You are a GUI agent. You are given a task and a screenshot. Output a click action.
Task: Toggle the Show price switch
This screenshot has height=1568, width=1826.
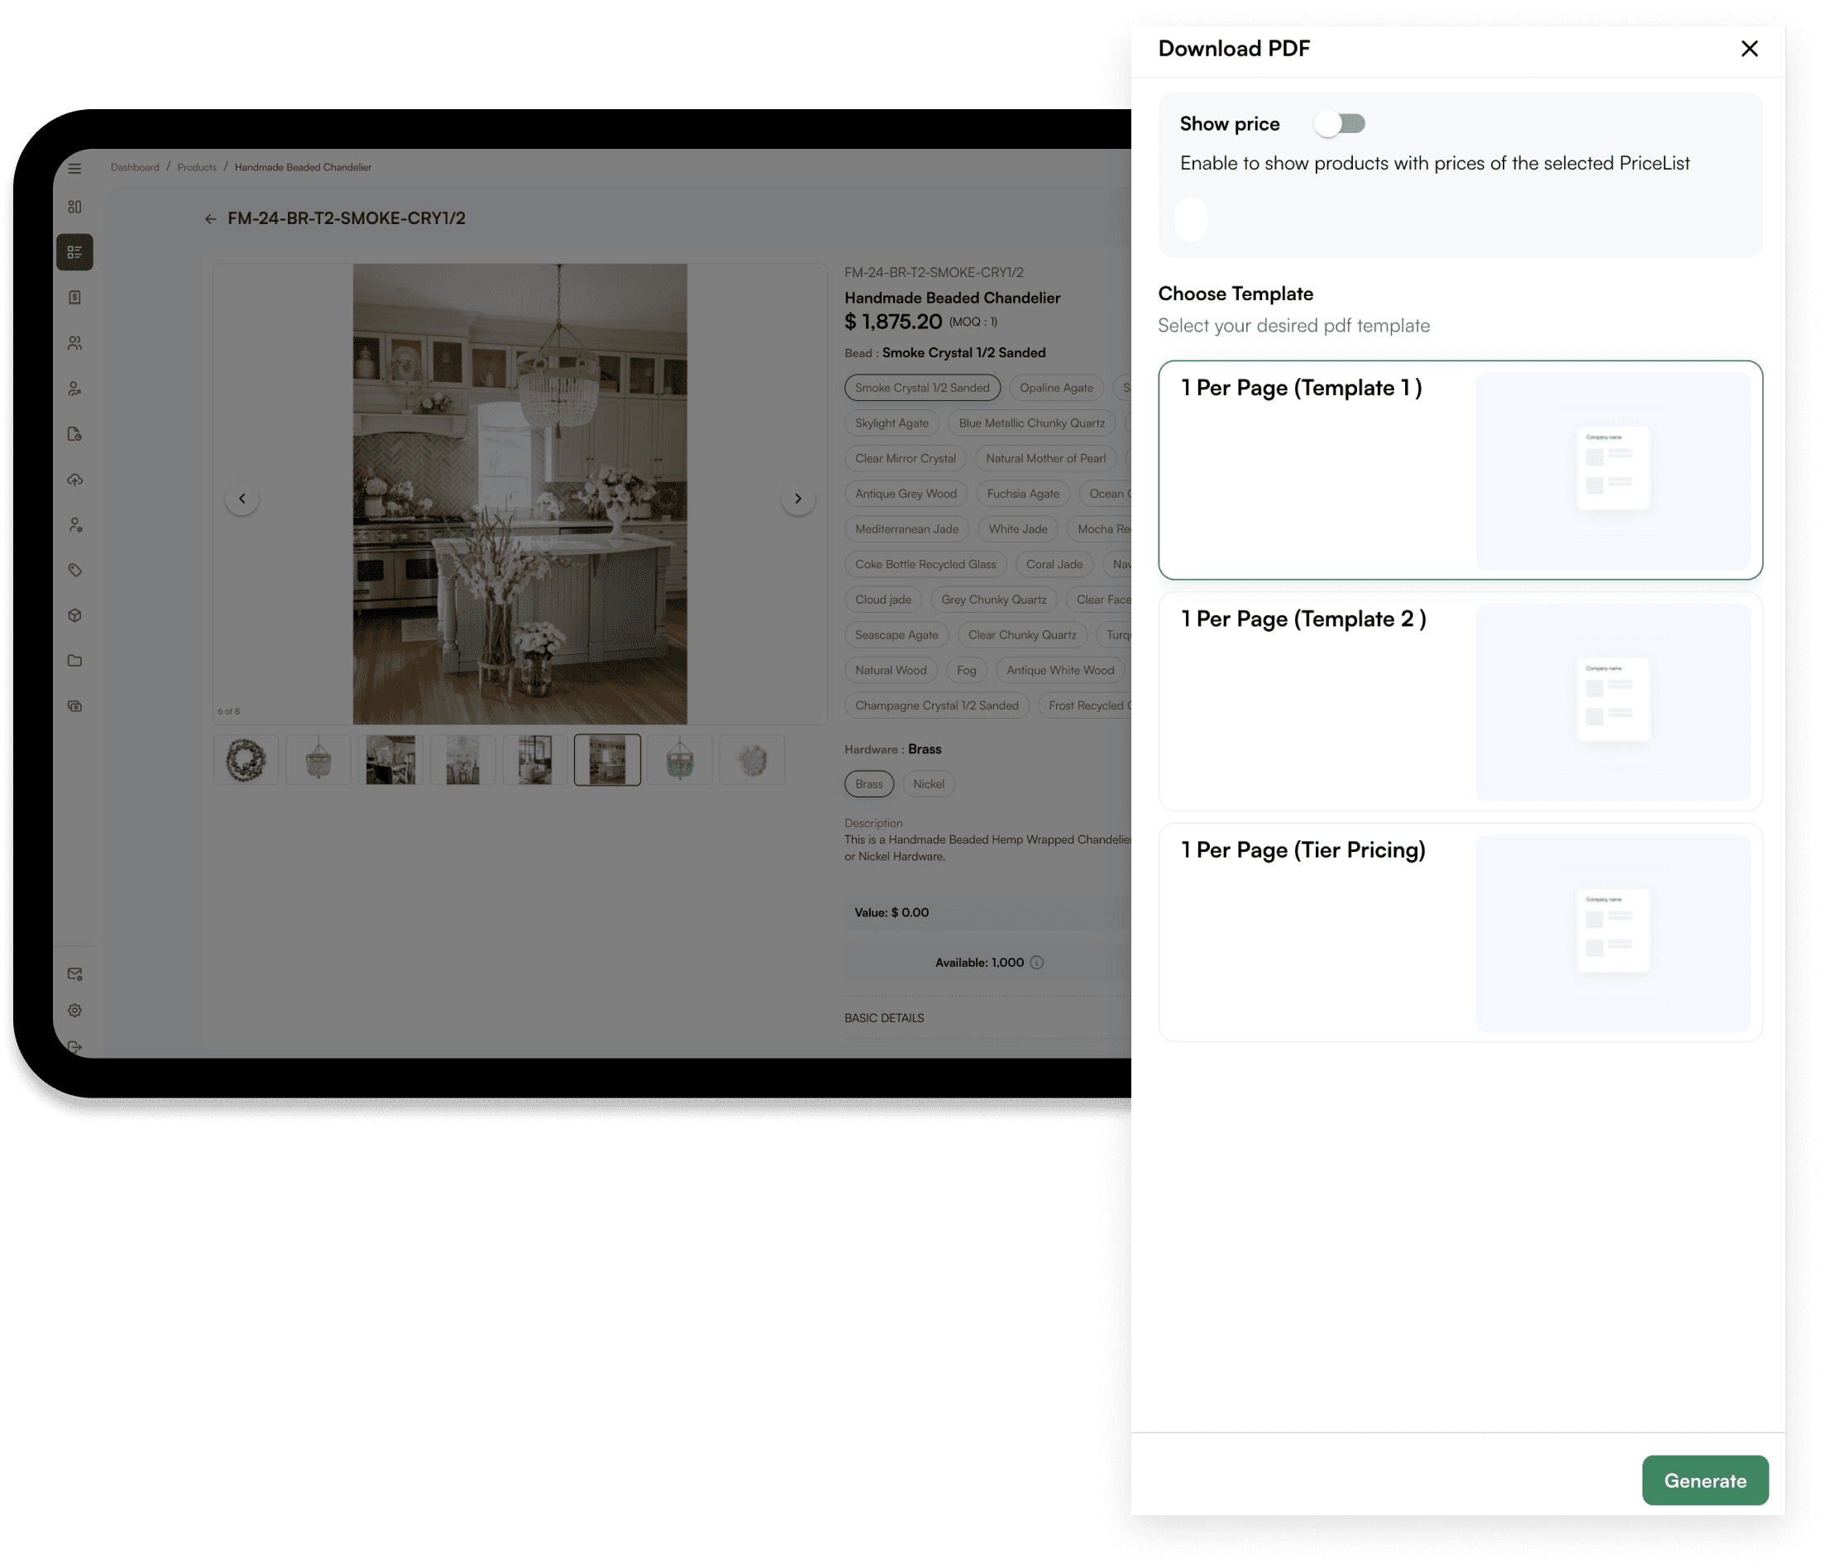tap(1340, 124)
